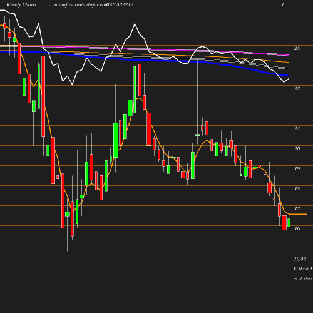Click the price axis label 19
313x313 pixels.
click(297, 168)
